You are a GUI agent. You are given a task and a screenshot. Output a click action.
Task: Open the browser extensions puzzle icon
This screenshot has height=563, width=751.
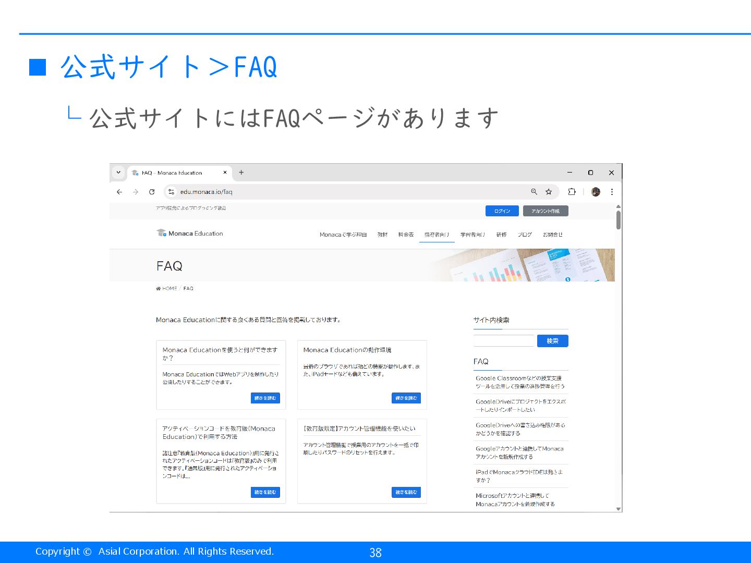(x=572, y=192)
